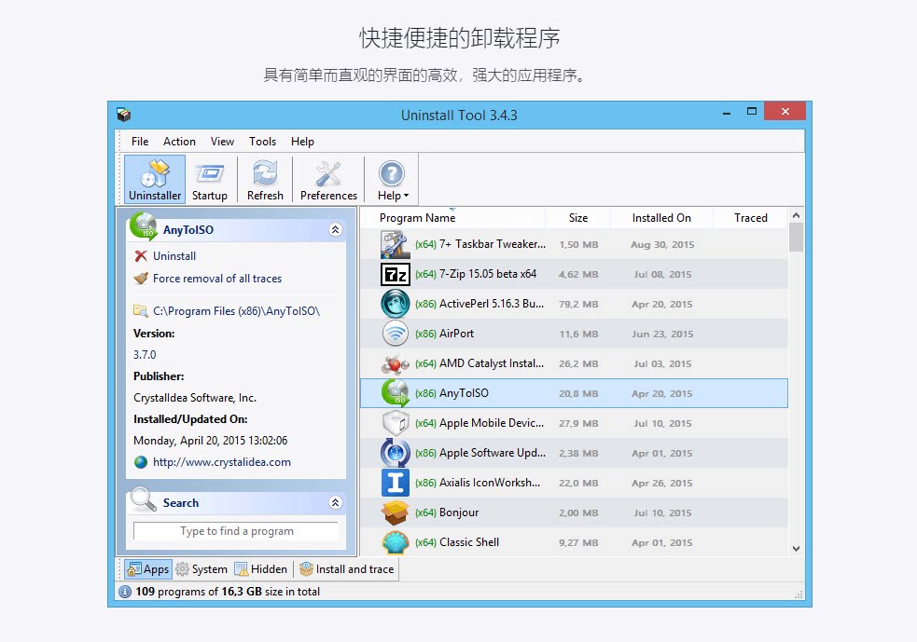Click the vertical scrollbar thumb

coord(796,238)
